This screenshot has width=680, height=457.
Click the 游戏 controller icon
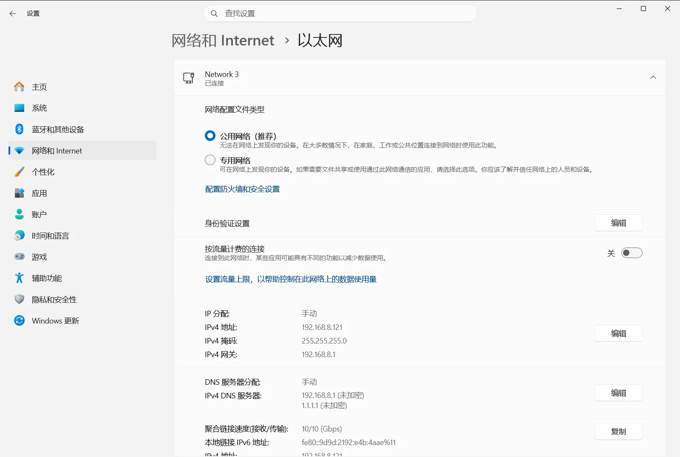point(19,256)
